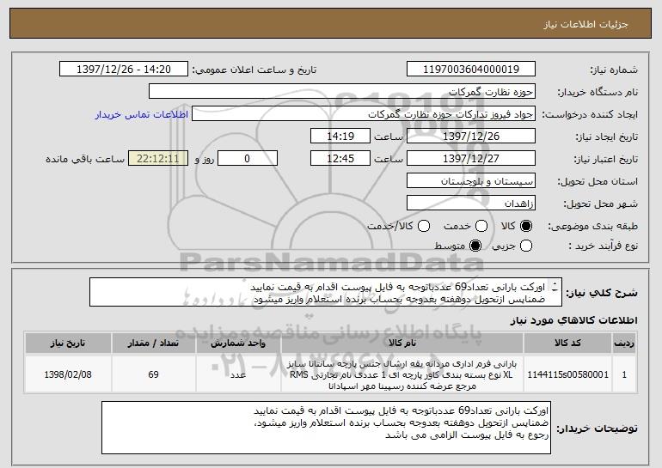Viewport: 662px width, 468px height.
Task: Click the طبقه بندی موضوعی label
Action: click(x=592, y=227)
